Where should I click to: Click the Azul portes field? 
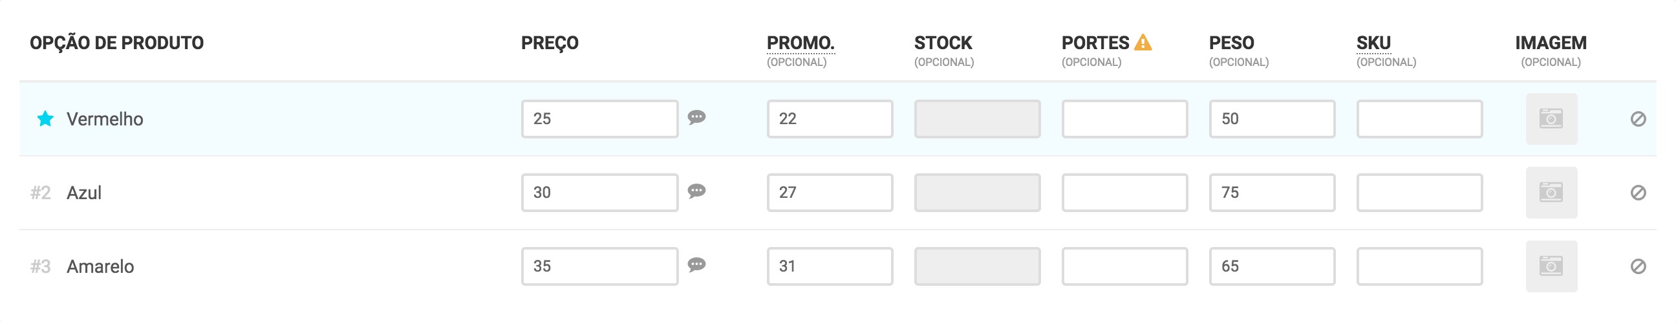pyautogui.click(x=1124, y=193)
